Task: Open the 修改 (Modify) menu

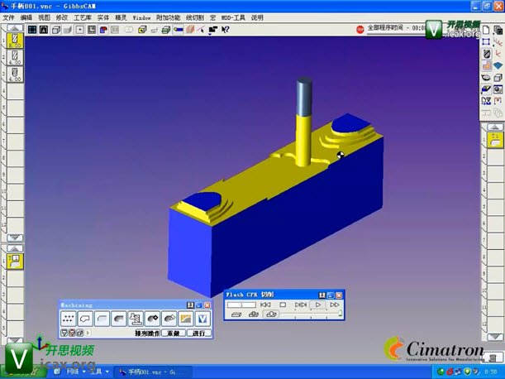Action: 62,17
